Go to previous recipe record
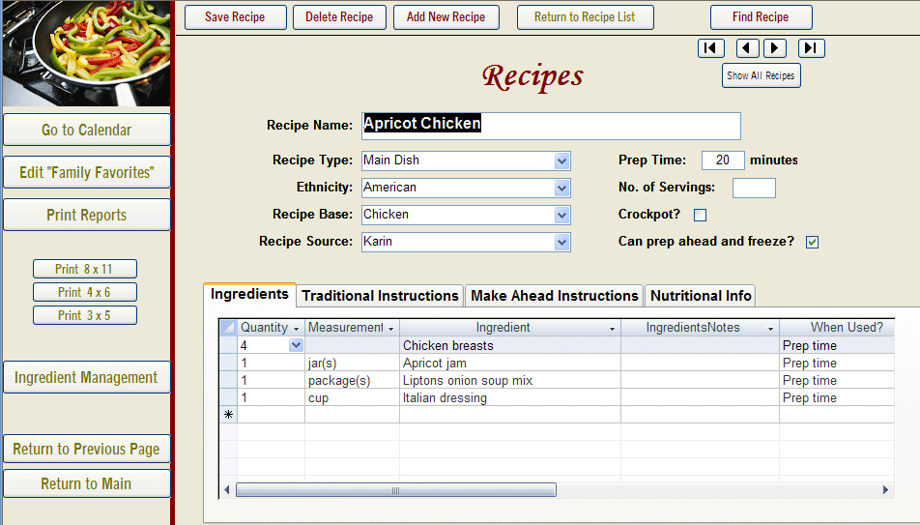920x525 pixels. 748,48
